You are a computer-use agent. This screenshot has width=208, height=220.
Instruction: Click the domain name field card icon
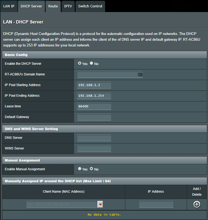140,74
